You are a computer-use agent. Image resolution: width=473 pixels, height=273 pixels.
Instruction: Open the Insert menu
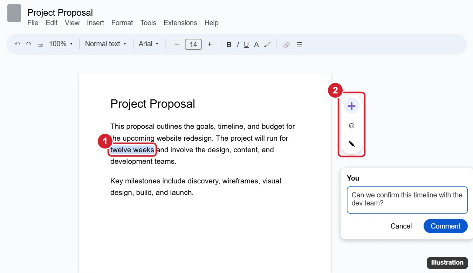[96, 23]
